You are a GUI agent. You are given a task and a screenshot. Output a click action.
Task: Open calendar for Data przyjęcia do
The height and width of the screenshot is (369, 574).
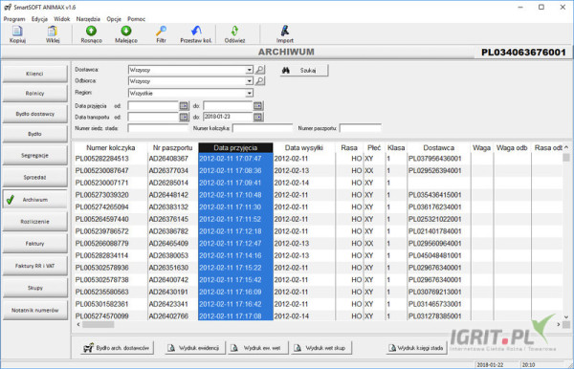point(258,106)
